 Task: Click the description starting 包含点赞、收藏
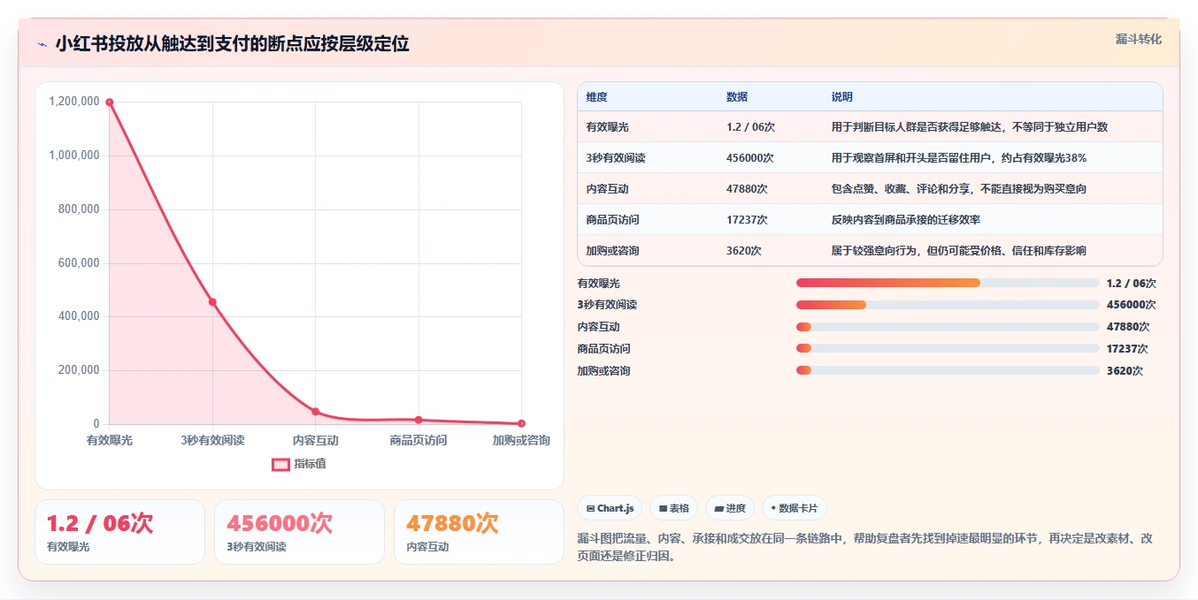(958, 189)
